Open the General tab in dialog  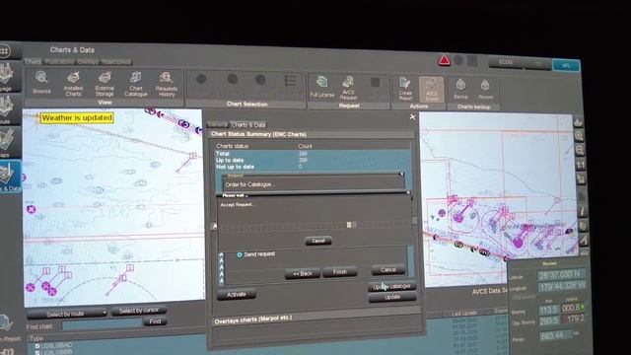[218, 124]
